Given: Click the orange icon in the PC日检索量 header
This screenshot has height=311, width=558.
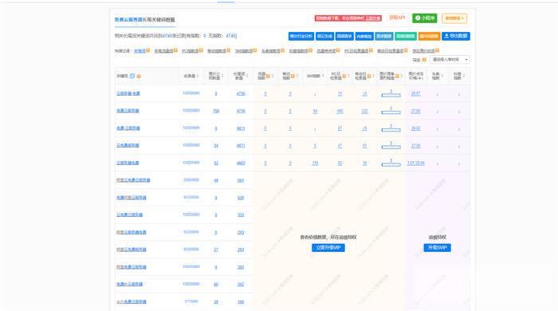Looking at the screenshot, I should point(344,76).
